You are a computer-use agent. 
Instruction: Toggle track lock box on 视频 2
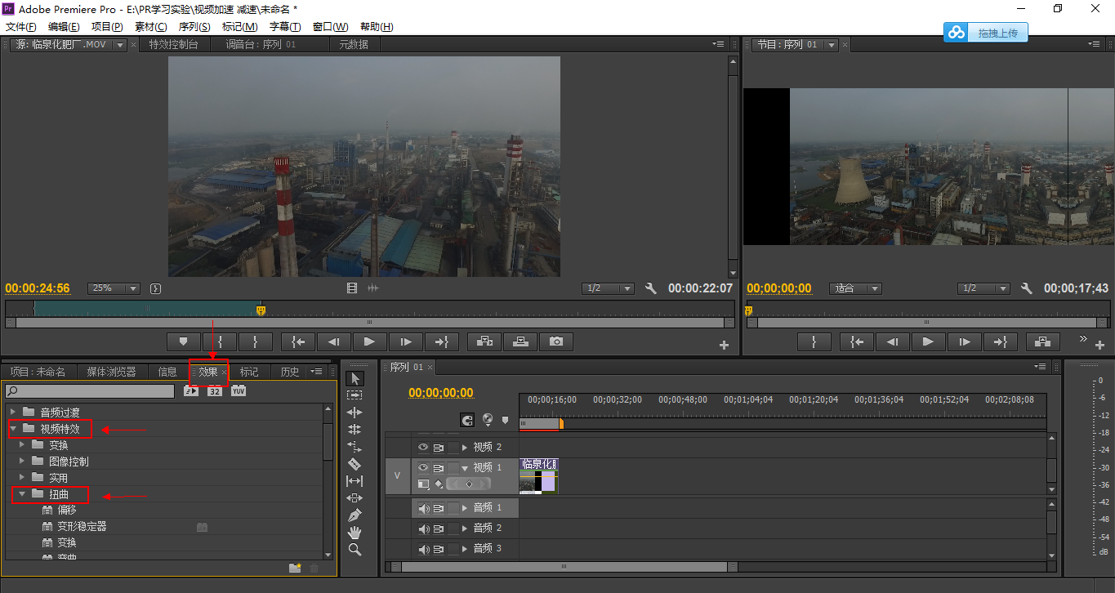pos(453,448)
